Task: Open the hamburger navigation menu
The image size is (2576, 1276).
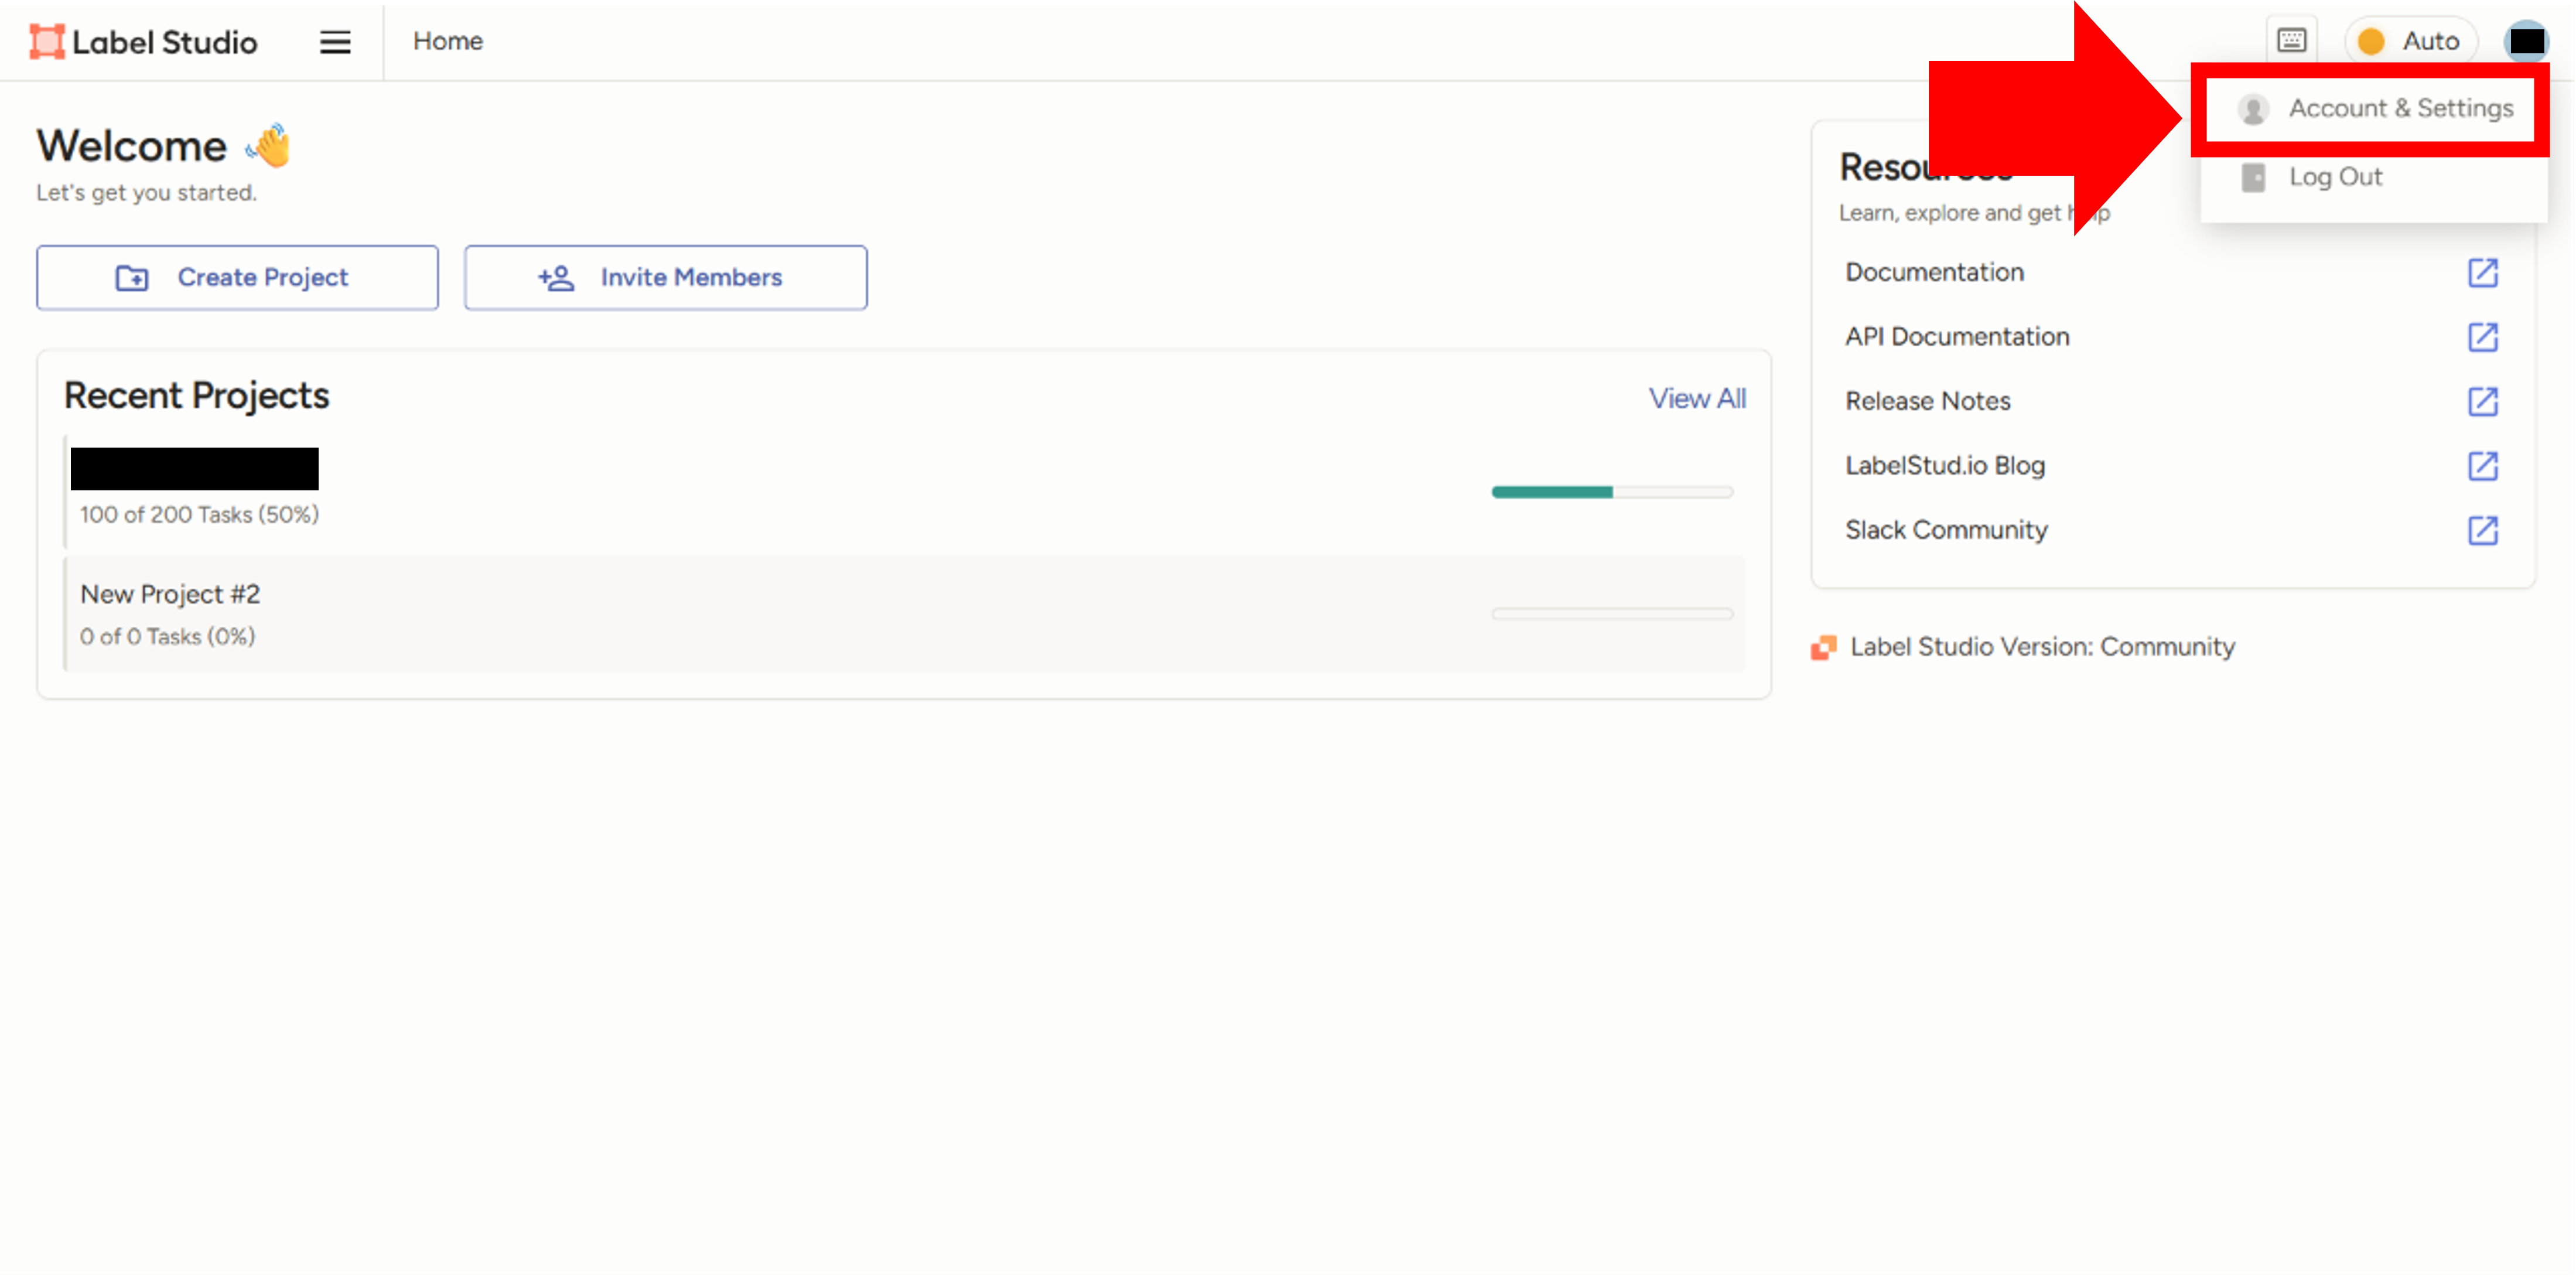Action: point(335,42)
